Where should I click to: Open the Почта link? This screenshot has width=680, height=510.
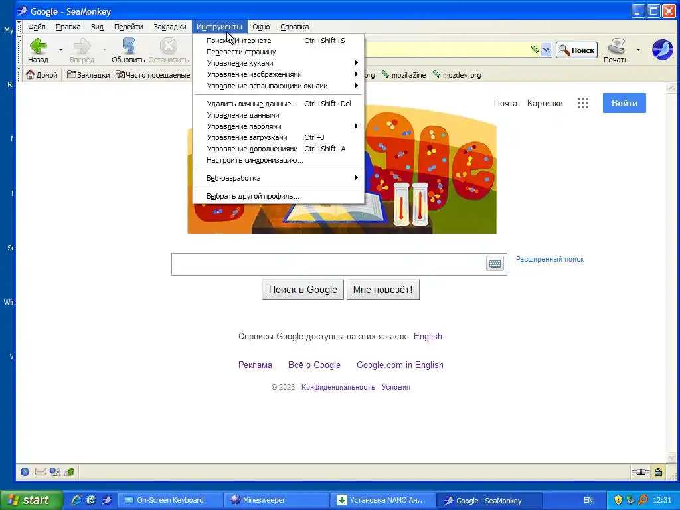[505, 103]
